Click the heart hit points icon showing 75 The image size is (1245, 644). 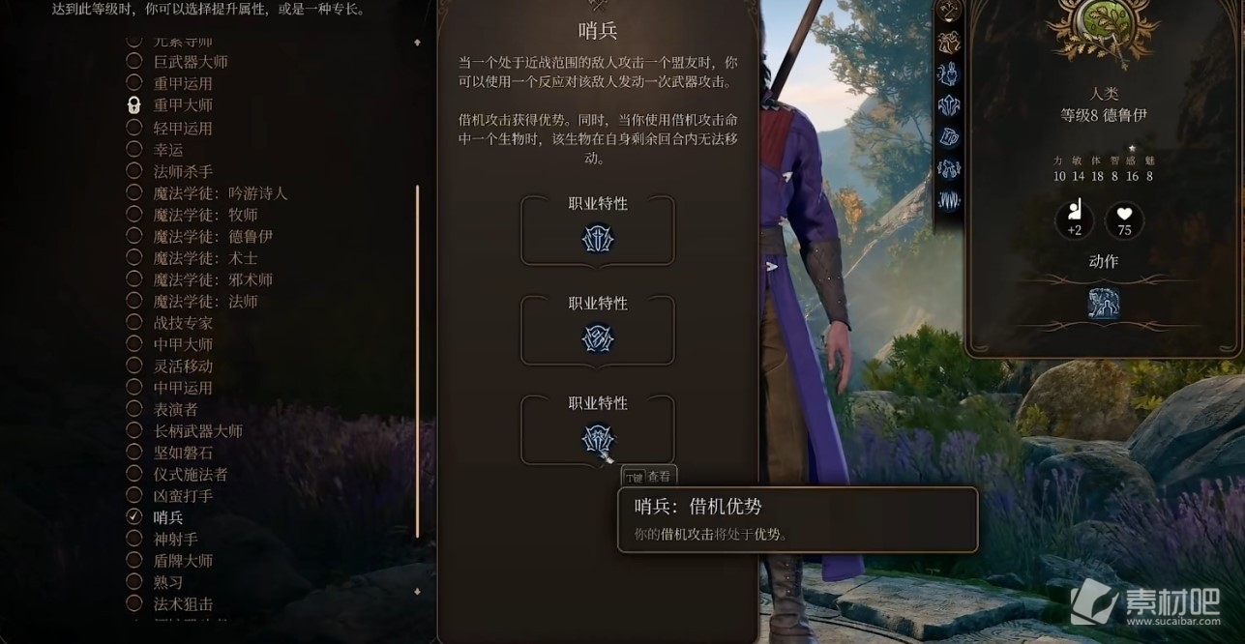pos(1124,220)
